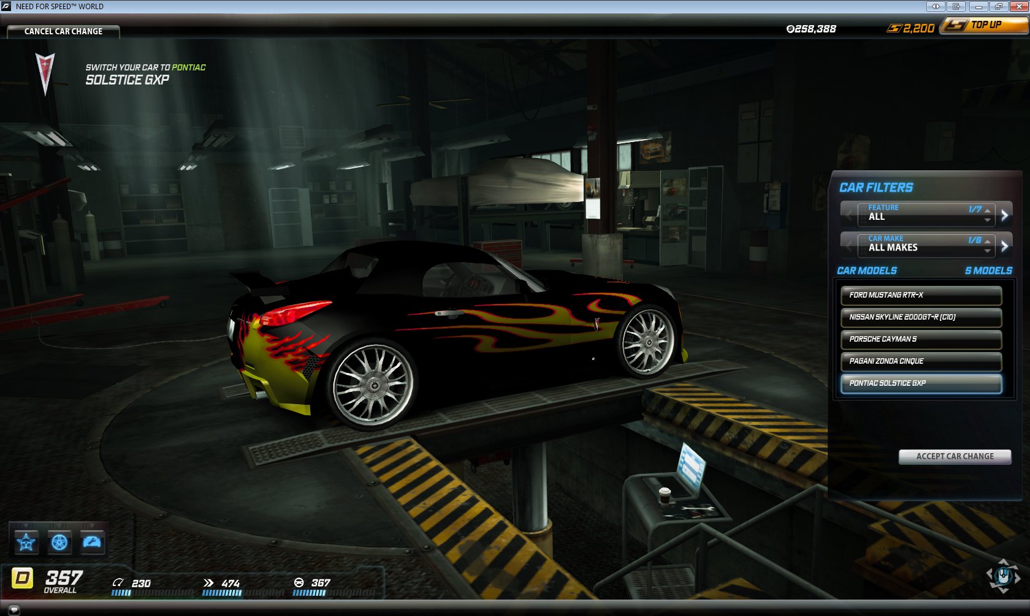Open the wheel rim customization icon
The height and width of the screenshot is (616, 1030).
(59, 542)
